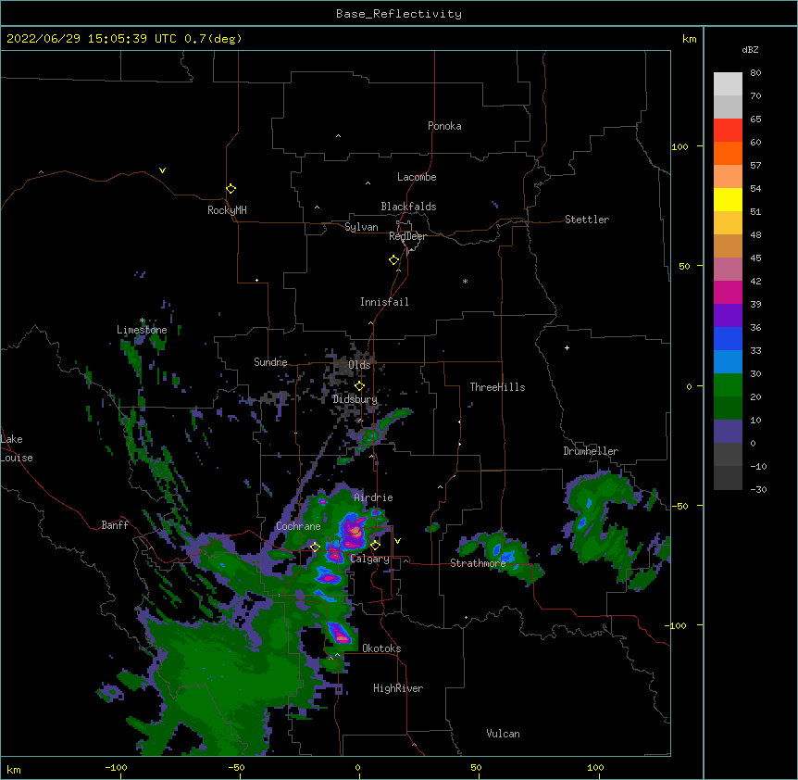
Task: Click the Airdrie city label
Action: coord(374,497)
